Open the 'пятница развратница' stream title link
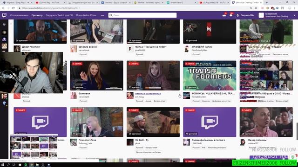298x167 pixels. click(148, 94)
